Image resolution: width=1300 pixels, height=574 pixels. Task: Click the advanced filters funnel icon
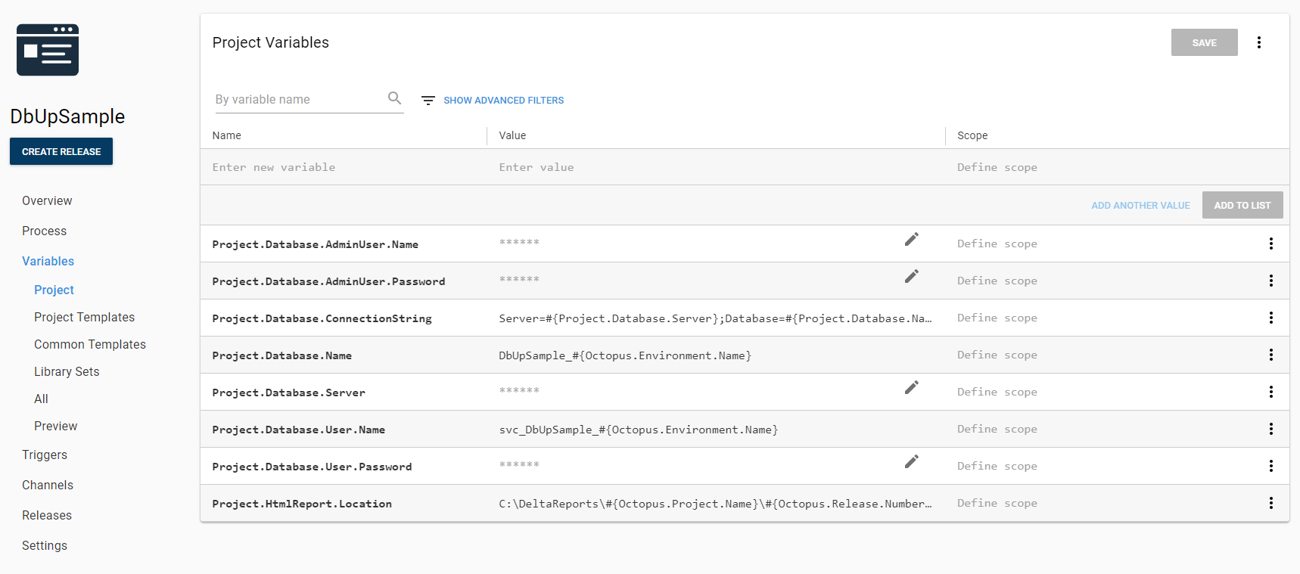(x=428, y=101)
